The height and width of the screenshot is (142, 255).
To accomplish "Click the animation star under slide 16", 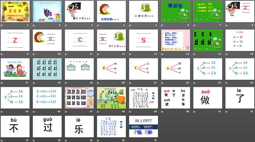I will (x=226, y=54).
